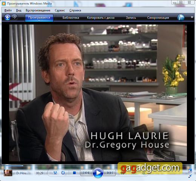Start playback with the round Play button
The height and width of the screenshot is (181, 196).
98,173
